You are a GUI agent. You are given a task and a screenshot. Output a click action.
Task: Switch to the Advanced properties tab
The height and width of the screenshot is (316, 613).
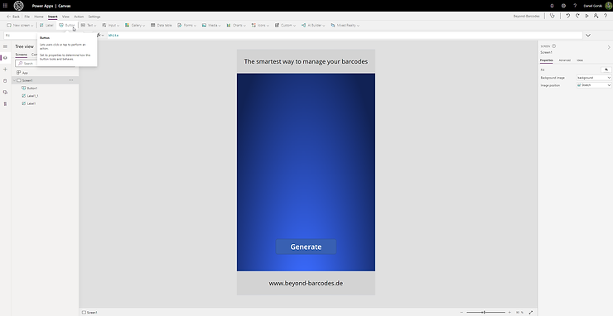click(x=564, y=60)
